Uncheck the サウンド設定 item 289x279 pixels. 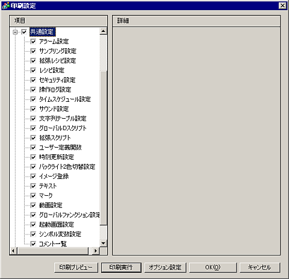(33, 109)
